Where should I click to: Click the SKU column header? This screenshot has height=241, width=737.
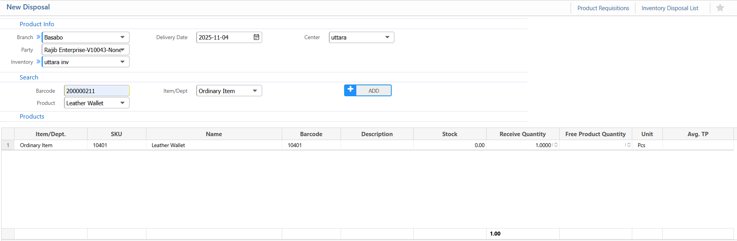pyautogui.click(x=116, y=134)
